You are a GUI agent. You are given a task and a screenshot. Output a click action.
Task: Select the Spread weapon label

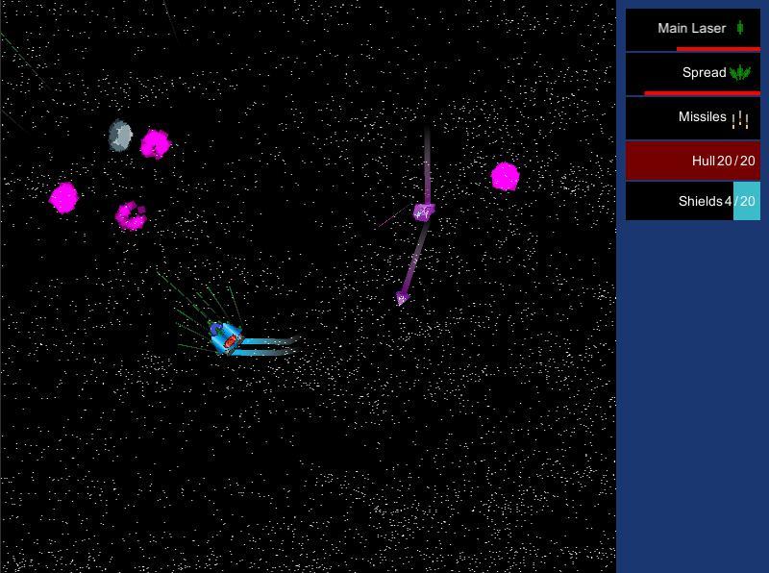tap(704, 73)
